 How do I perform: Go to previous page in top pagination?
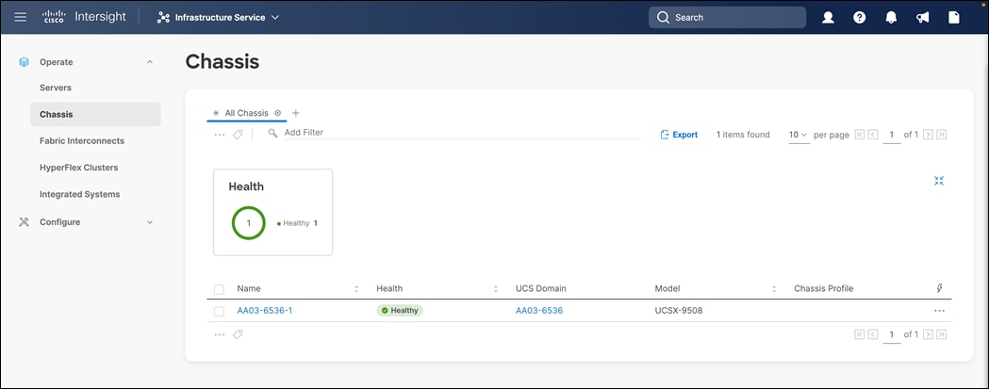[873, 135]
